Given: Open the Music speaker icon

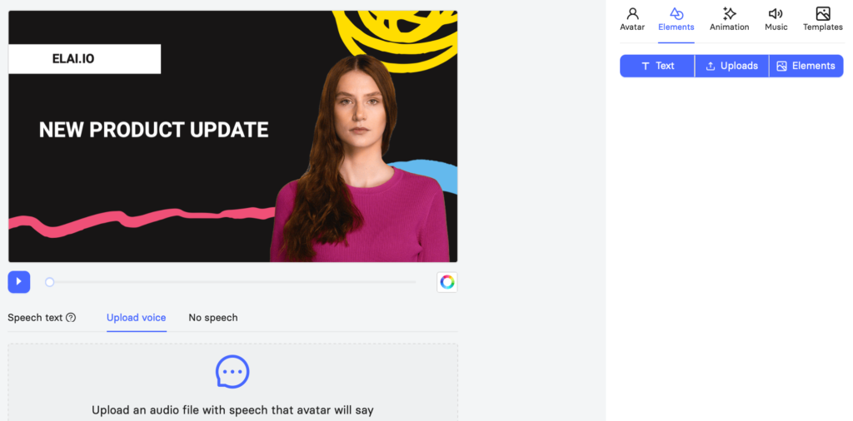Looking at the screenshot, I should pyautogui.click(x=776, y=13).
